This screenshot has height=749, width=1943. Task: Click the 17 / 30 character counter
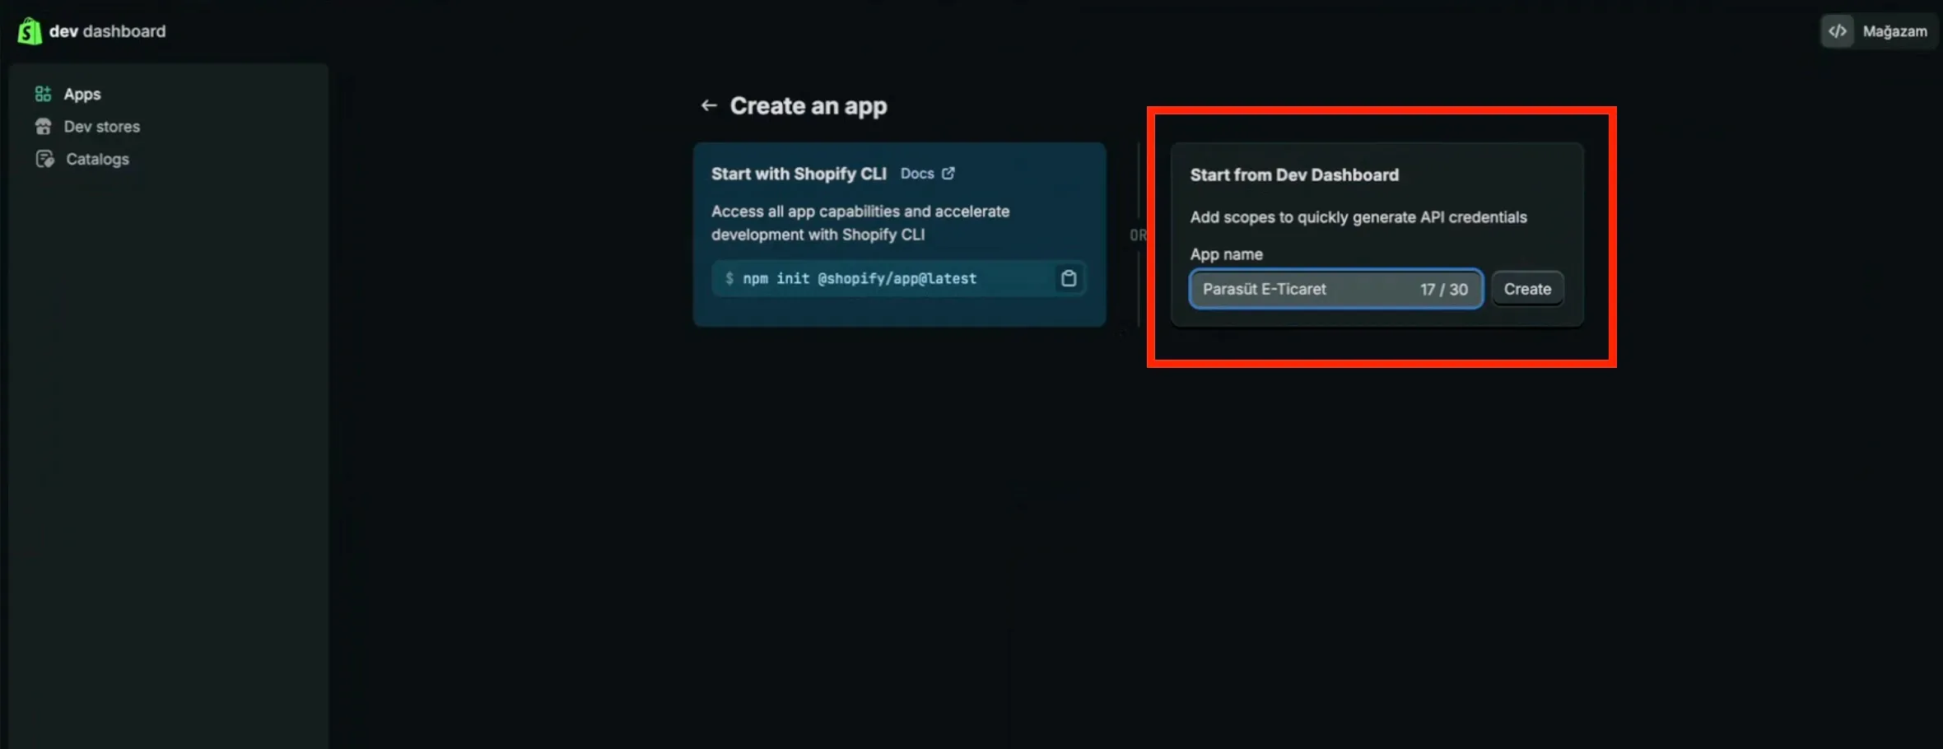1443,289
